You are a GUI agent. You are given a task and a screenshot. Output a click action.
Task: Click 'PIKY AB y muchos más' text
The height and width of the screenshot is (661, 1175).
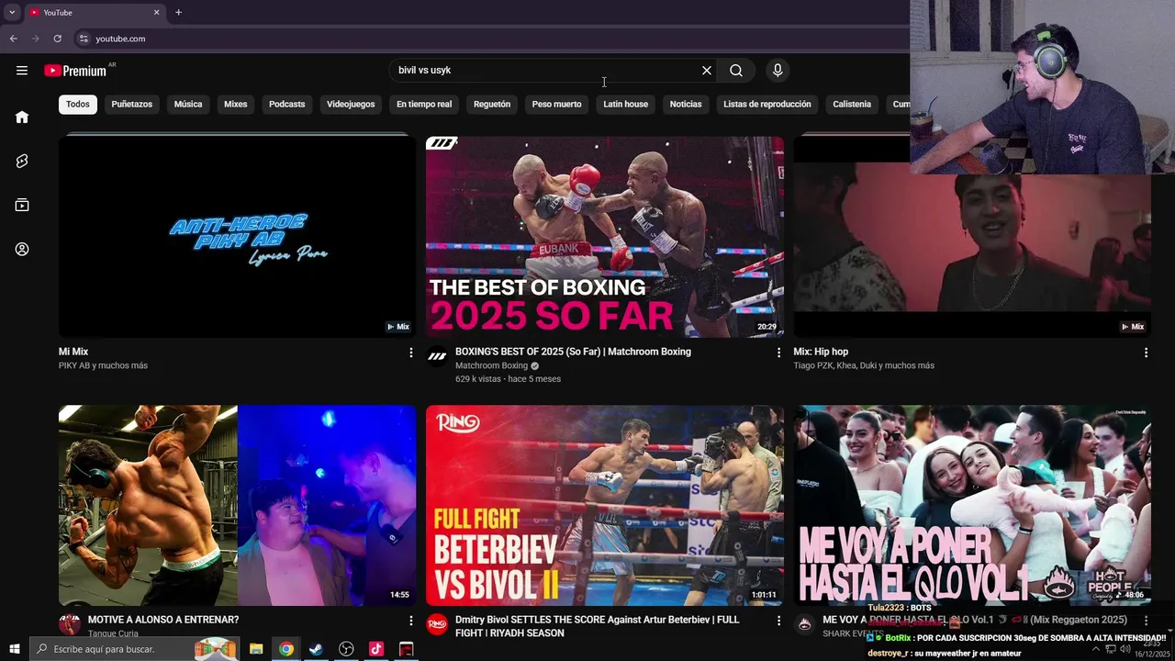pyautogui.click(x=103, y=365)
